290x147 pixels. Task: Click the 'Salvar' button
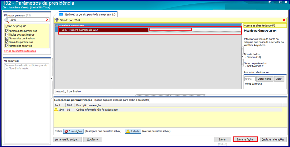tap(222, 140)
